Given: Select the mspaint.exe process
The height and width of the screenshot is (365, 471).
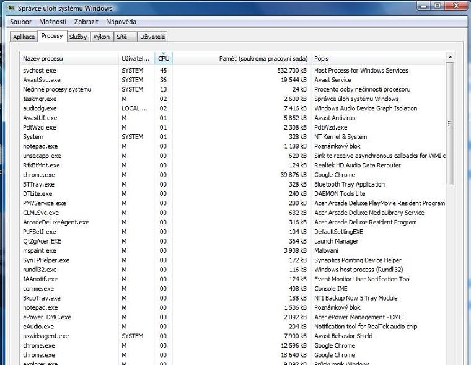Looking at the screenshot, I should (x=233, y=251).
